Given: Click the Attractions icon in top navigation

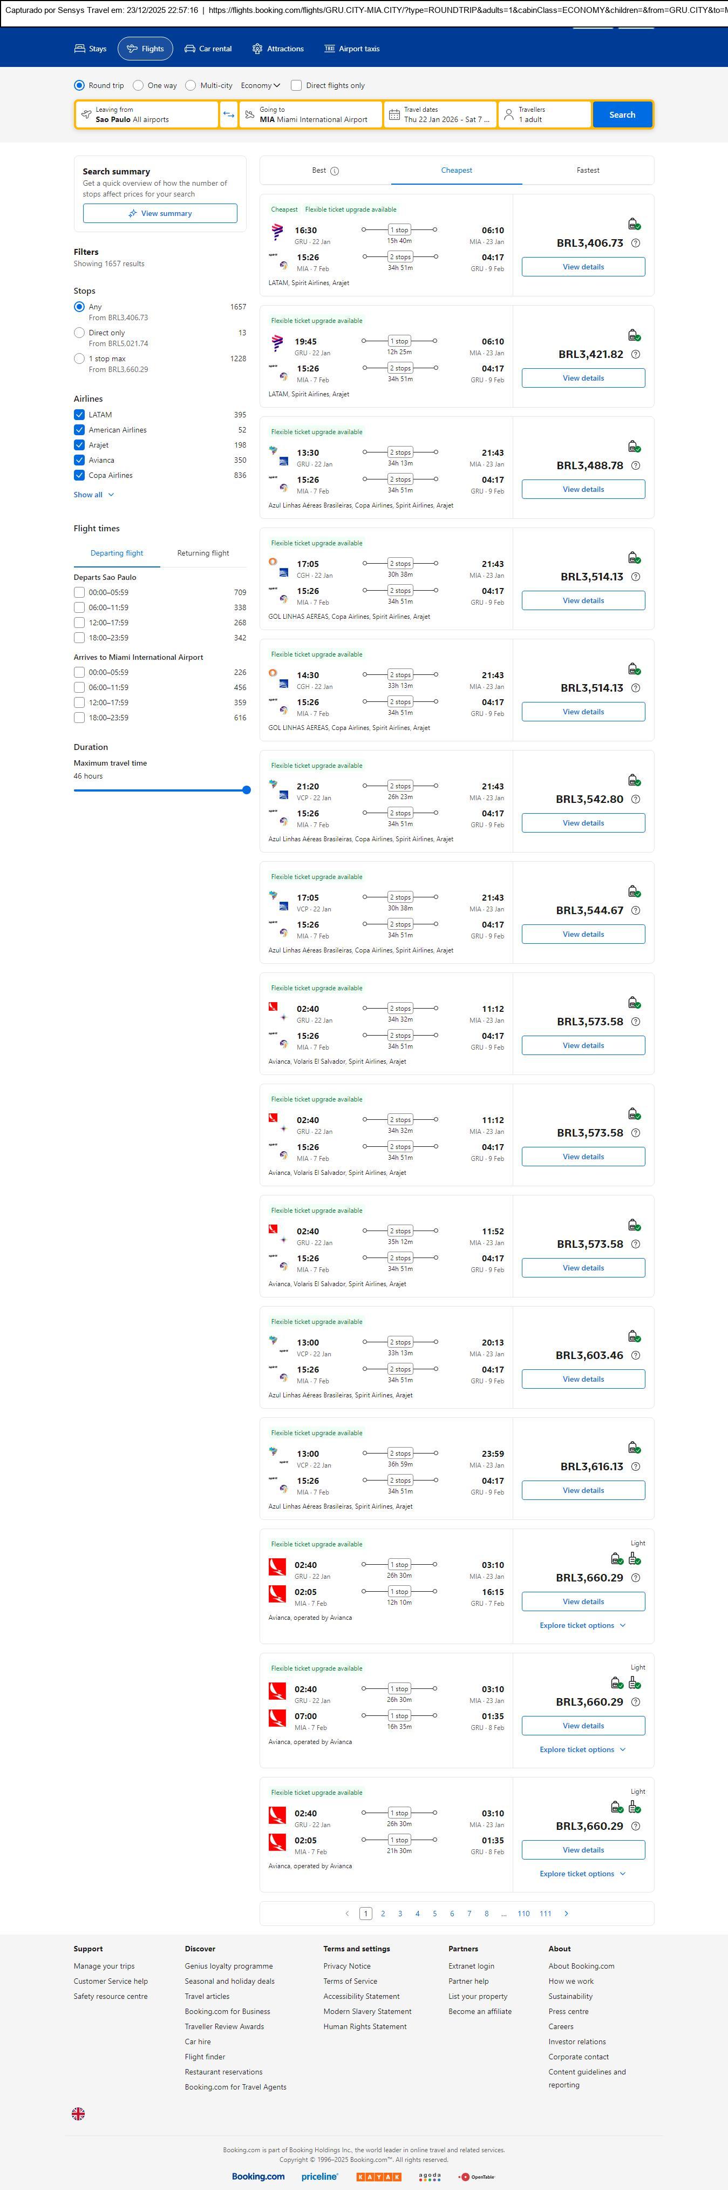Looking at the screenshot, I should 257,49.
